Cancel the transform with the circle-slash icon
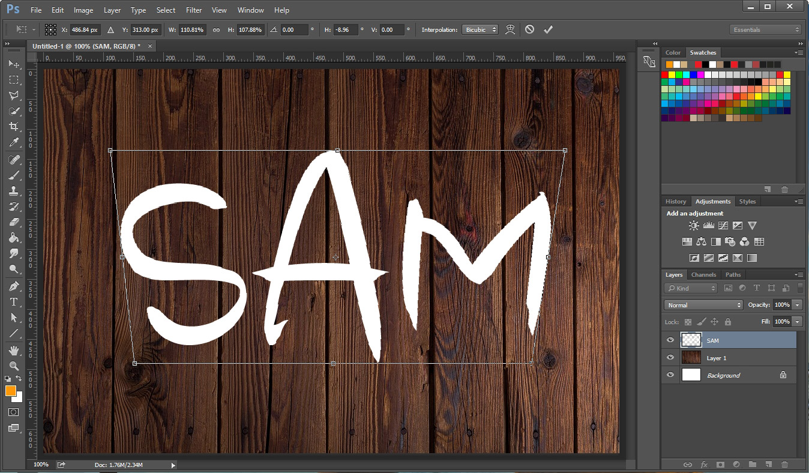 529,29
